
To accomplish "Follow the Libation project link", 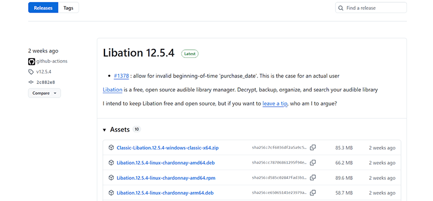I will click(113, 90).
